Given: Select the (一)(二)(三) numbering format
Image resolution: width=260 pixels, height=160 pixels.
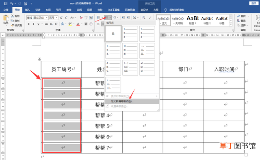Looking at the screenshot, I should click(x=130, y=68).
